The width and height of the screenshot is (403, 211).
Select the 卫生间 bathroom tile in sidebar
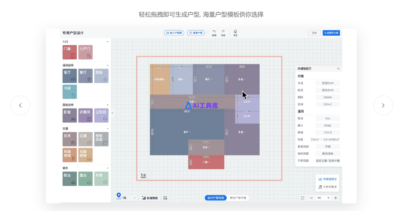101,116
